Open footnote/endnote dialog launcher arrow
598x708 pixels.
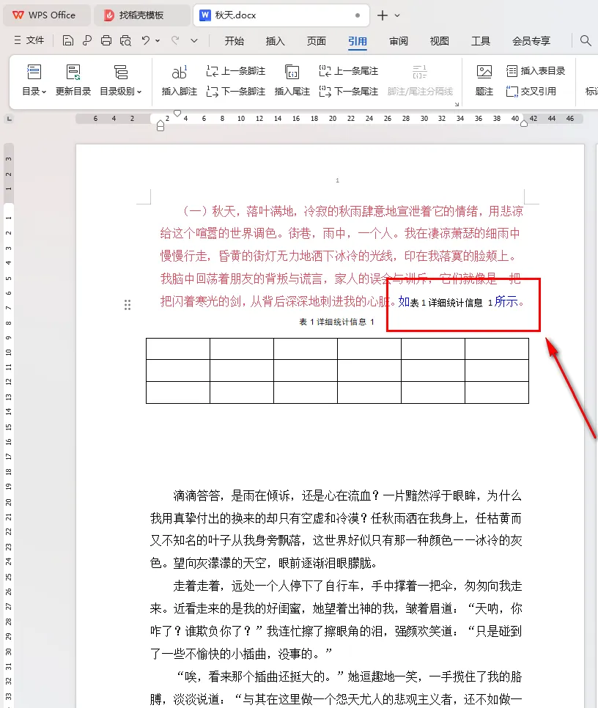pyautogui.click(x=457, y=104)
